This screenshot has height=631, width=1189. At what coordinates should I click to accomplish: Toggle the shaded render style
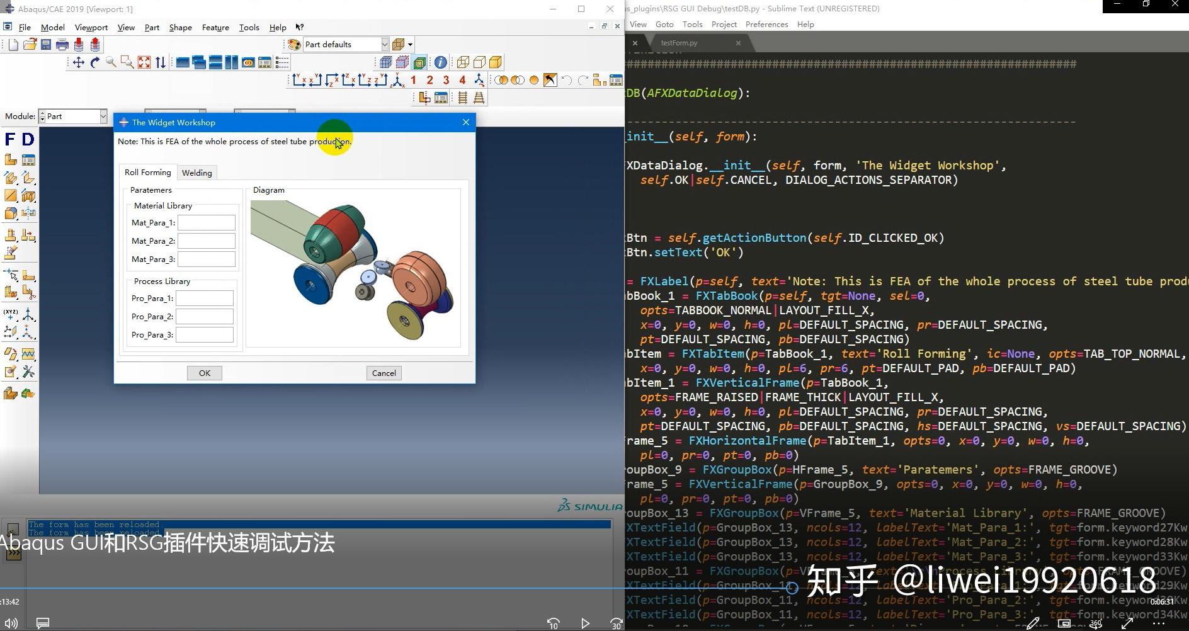pos(495,62)
